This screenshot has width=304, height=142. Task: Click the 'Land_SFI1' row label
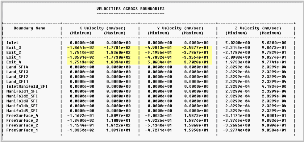click(17, 82)
